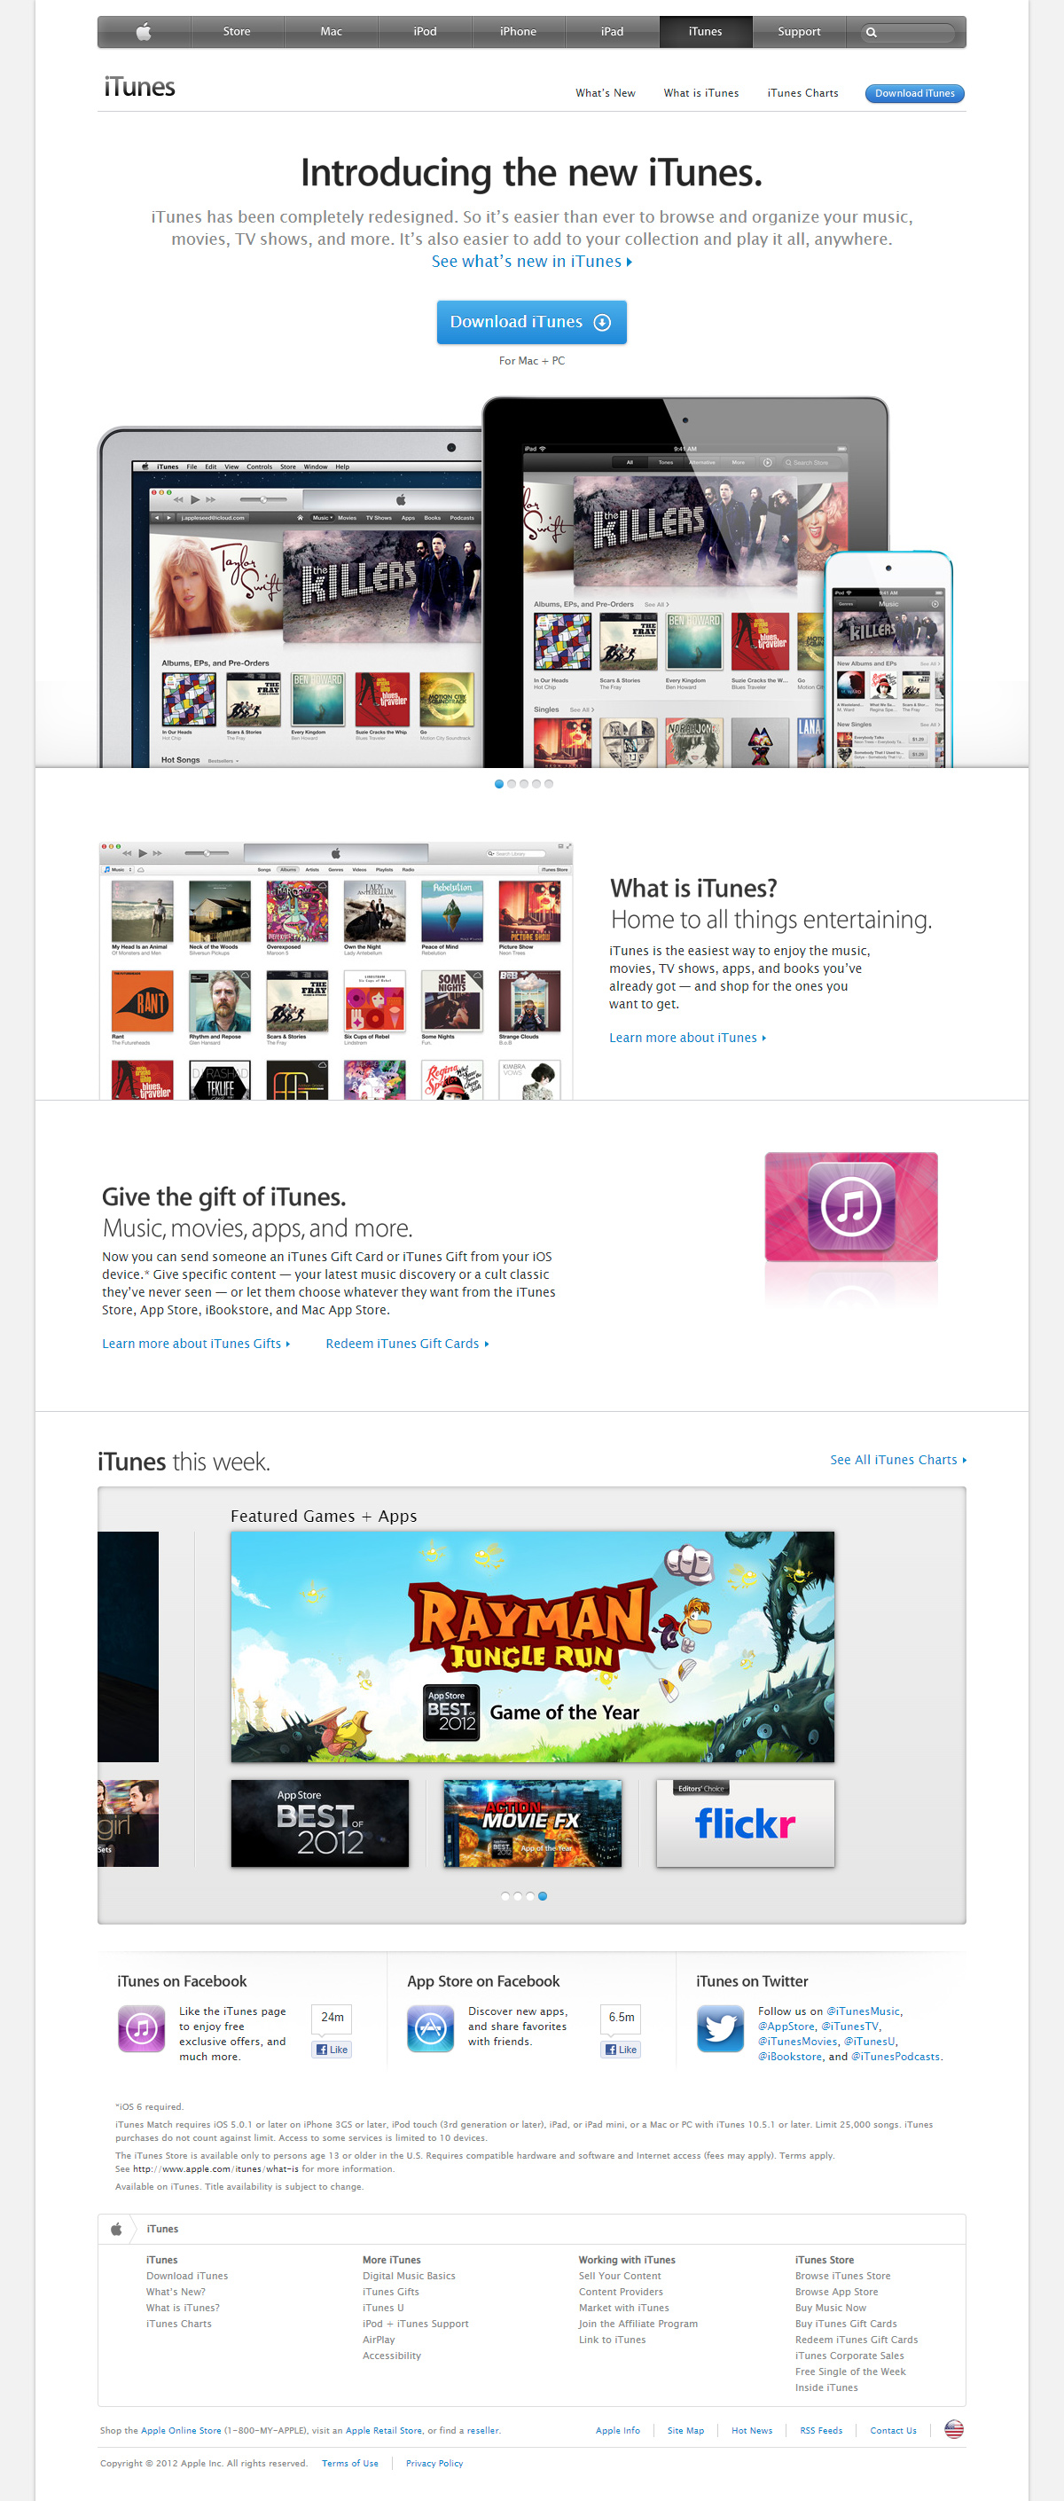The width and height of the screenshot is (1064, 2501).
Task: Select the first iTunes this week carousel dot
Action: (505, 1896)
